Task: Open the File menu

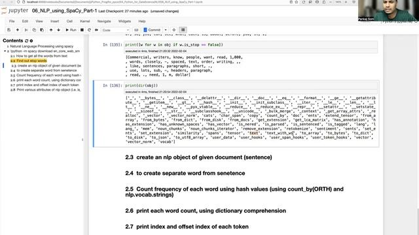Action: pyautogui.click(x=12, y=21)
